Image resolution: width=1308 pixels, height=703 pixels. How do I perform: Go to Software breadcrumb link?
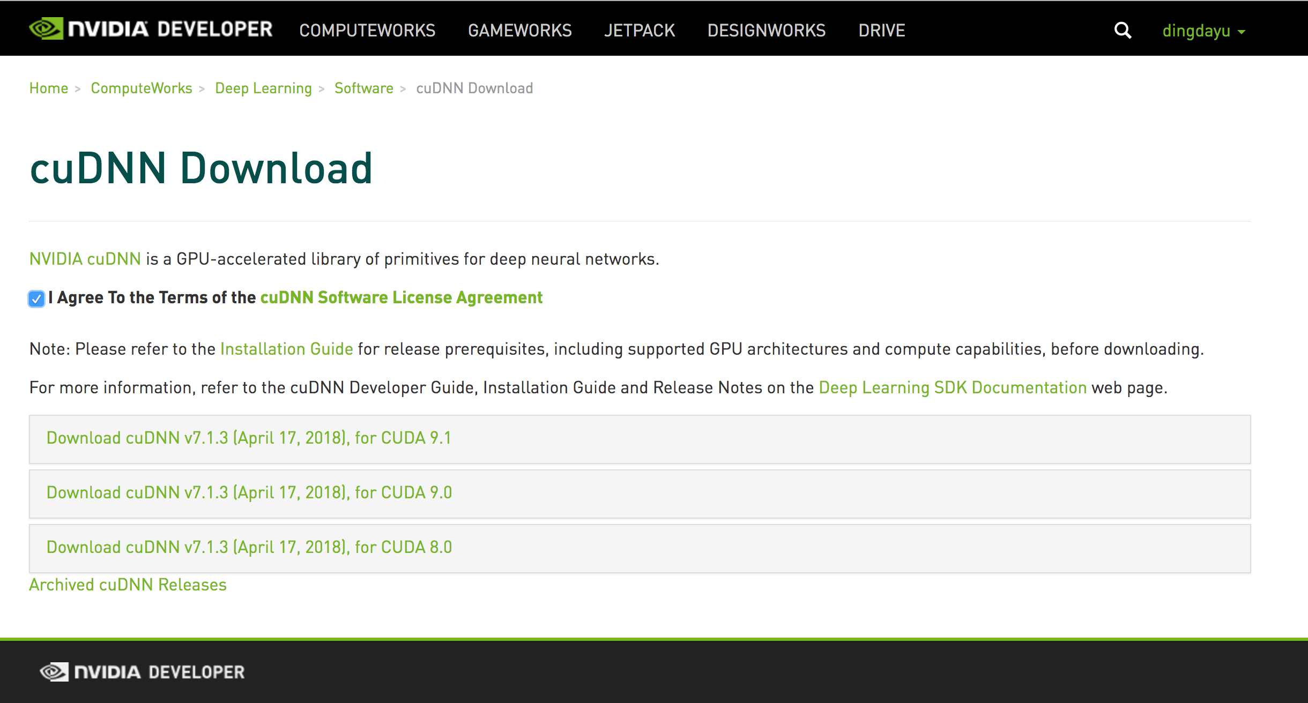point(364,88)
